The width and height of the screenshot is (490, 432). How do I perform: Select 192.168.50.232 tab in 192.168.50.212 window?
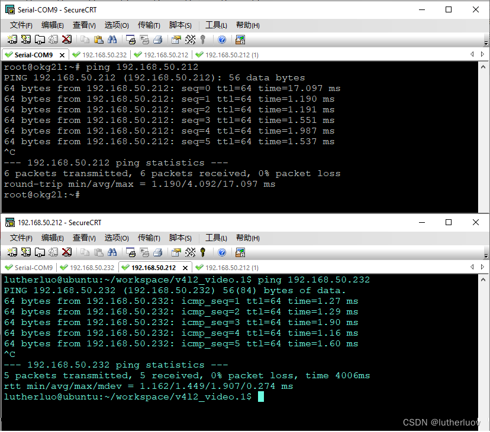(88, 268)
